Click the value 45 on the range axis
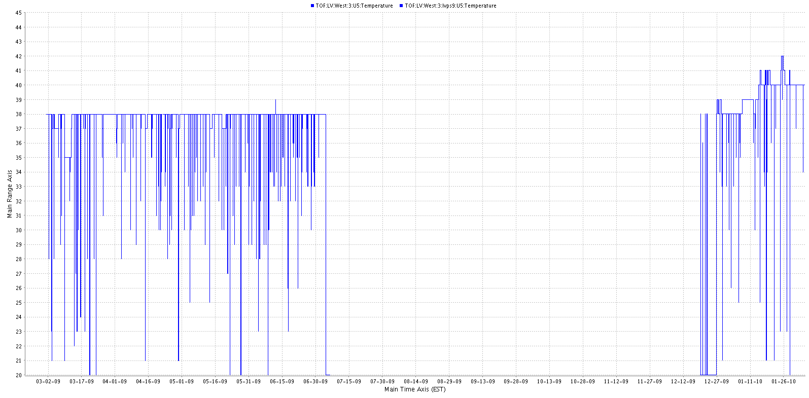This screenshot has width=809, height=398. (x=18, y=13)
